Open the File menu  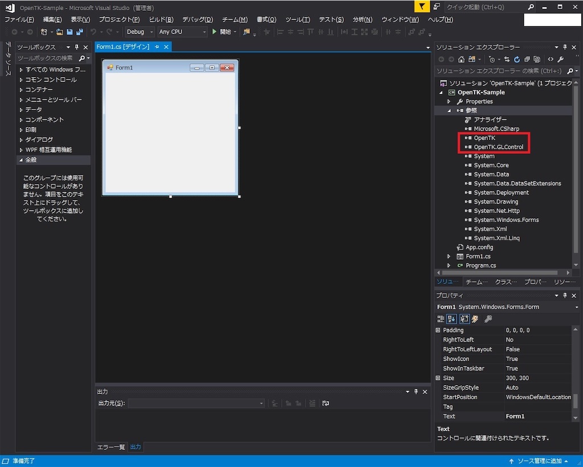pos(19,19)
